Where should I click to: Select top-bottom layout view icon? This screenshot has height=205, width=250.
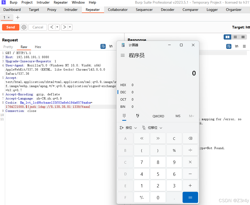(x=235, y=37)
